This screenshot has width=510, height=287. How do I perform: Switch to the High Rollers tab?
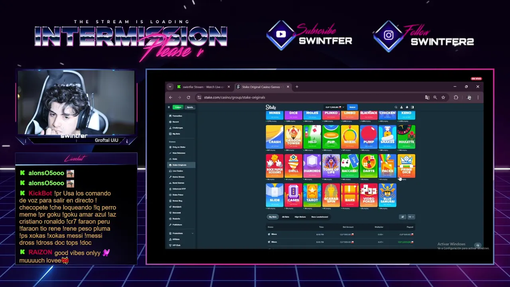(300, 217)
